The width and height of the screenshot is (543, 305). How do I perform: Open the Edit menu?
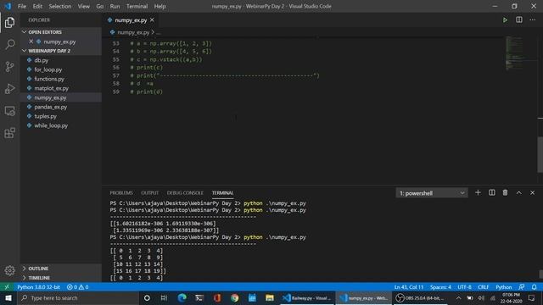(37, 6)
